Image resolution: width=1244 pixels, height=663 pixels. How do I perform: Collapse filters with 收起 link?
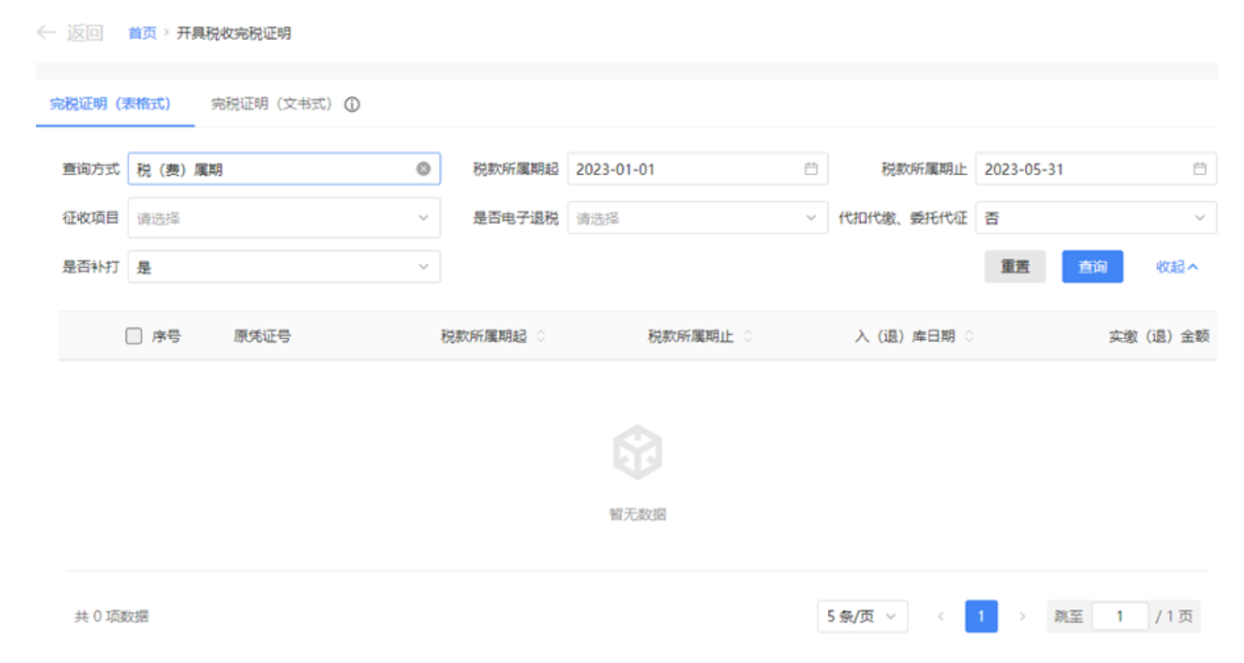pos(1176,267)
